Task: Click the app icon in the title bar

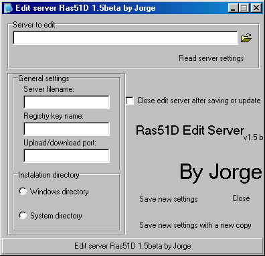Action: click(8, 8)
